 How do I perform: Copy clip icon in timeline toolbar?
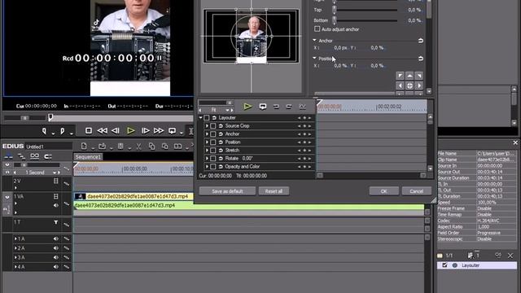152,146
